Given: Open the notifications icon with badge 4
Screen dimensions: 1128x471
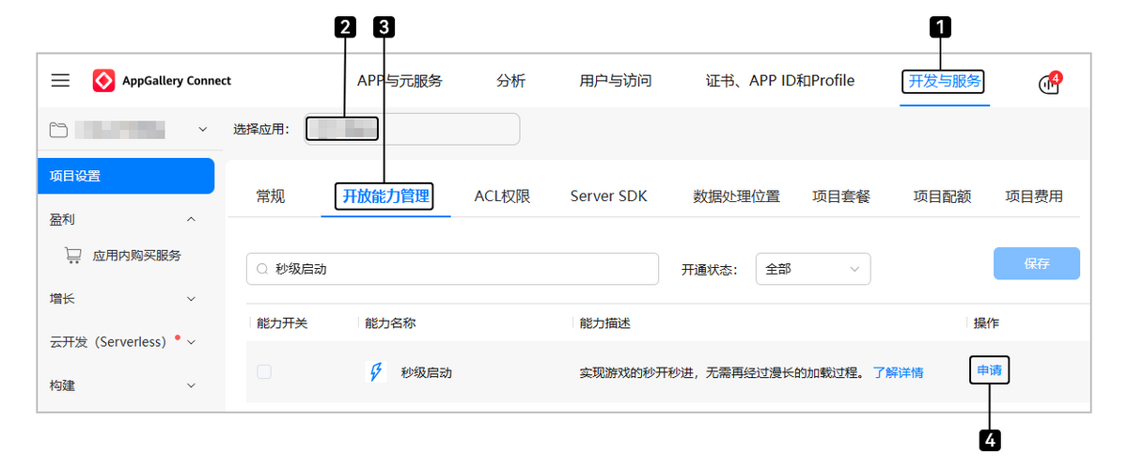Looking at the screenshot, I should pyautogui.click(x=1048, y=83).
